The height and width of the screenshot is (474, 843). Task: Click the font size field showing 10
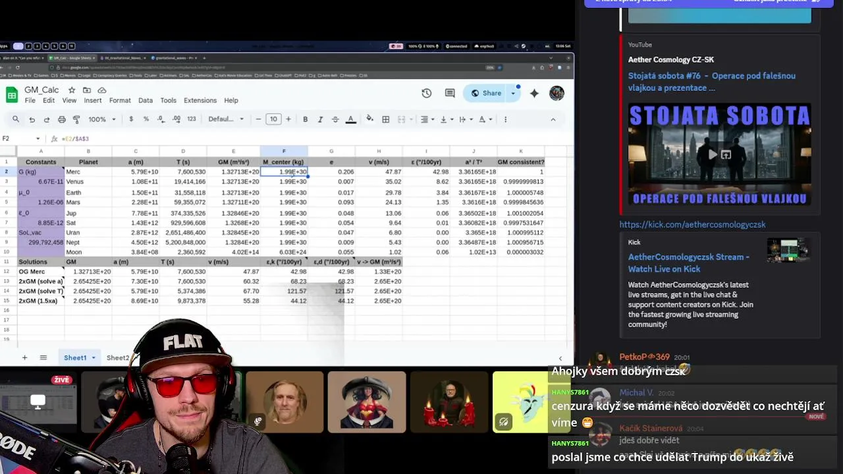point(273,119)
